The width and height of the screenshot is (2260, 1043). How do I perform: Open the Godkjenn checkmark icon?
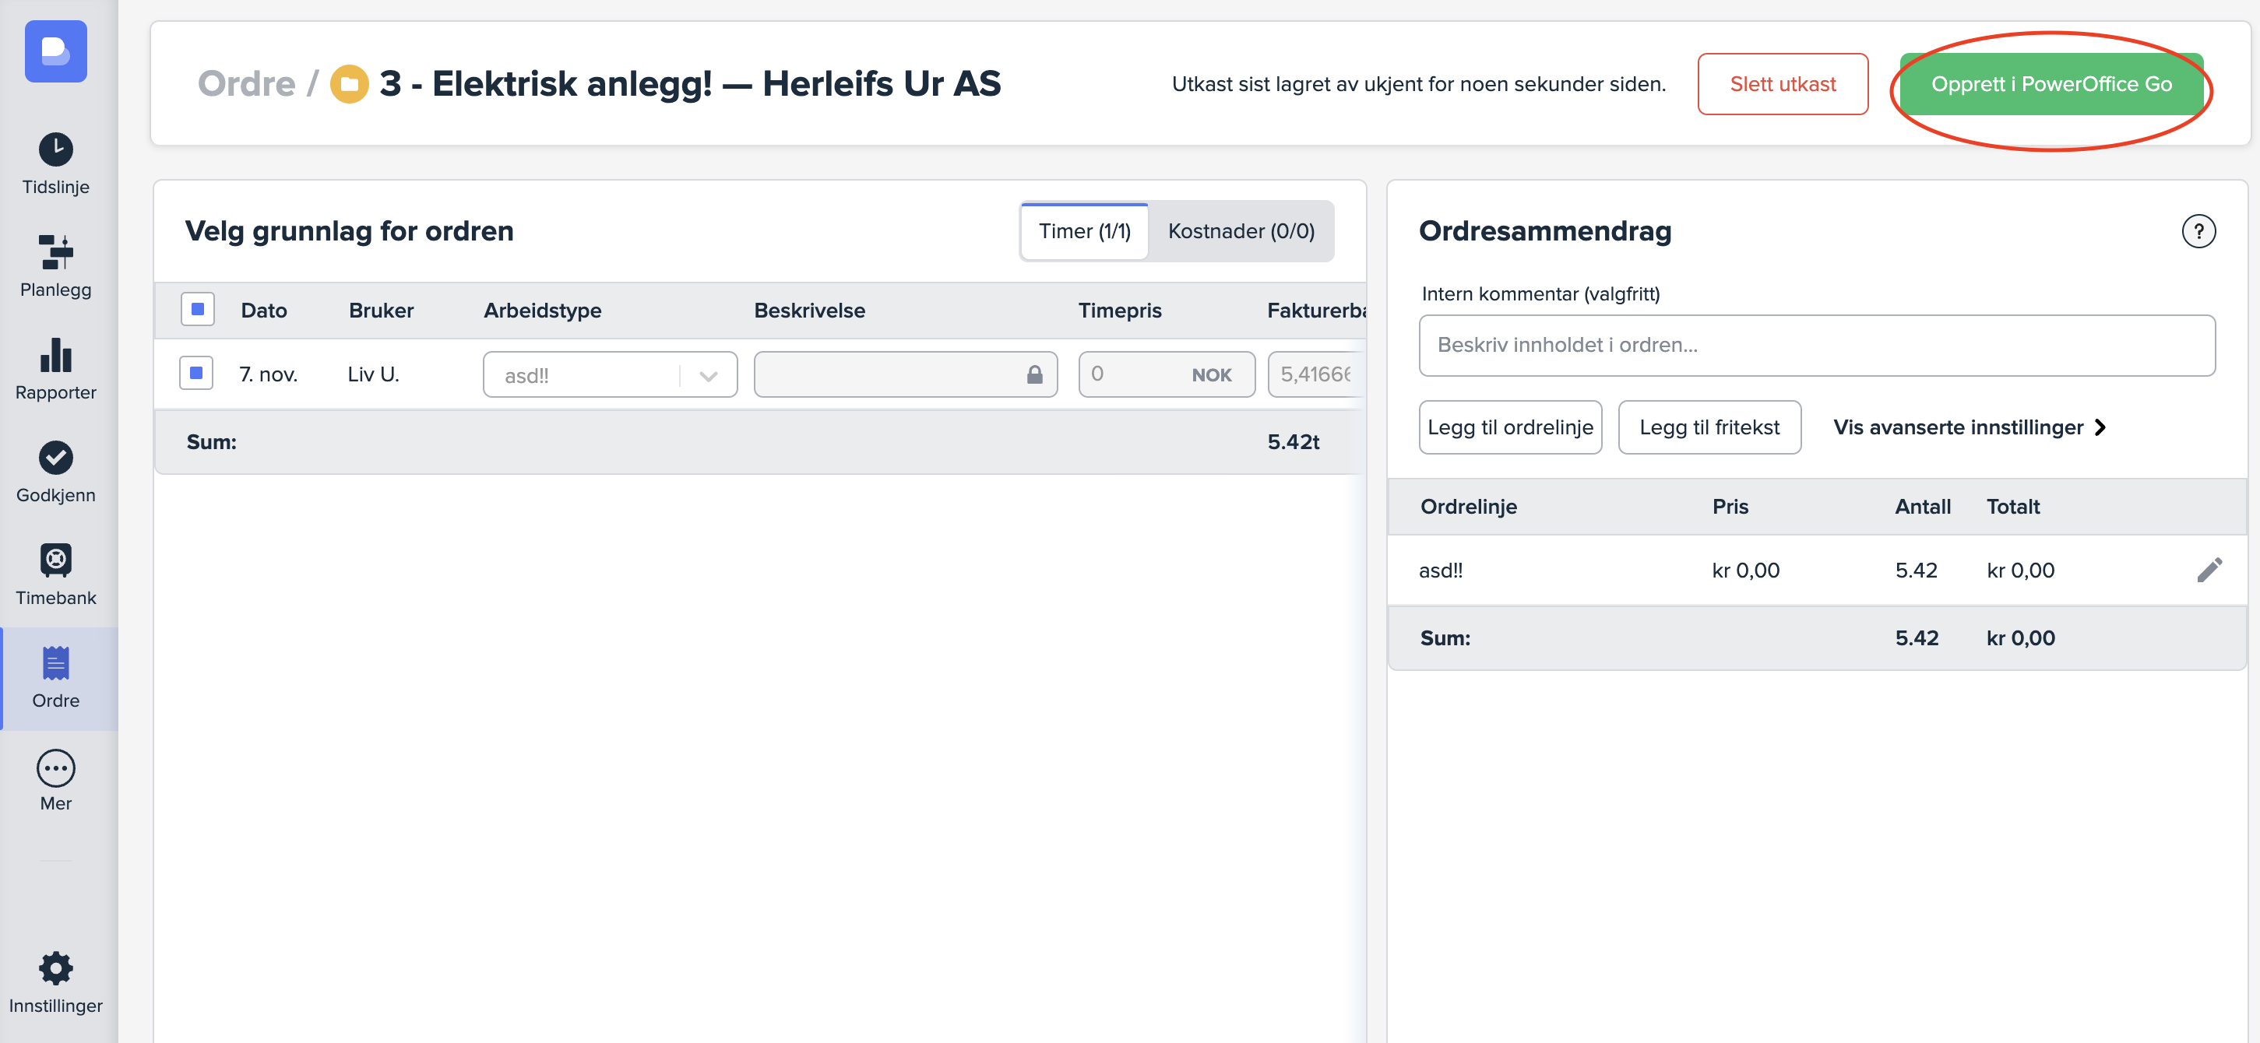[x=55, y=458]
